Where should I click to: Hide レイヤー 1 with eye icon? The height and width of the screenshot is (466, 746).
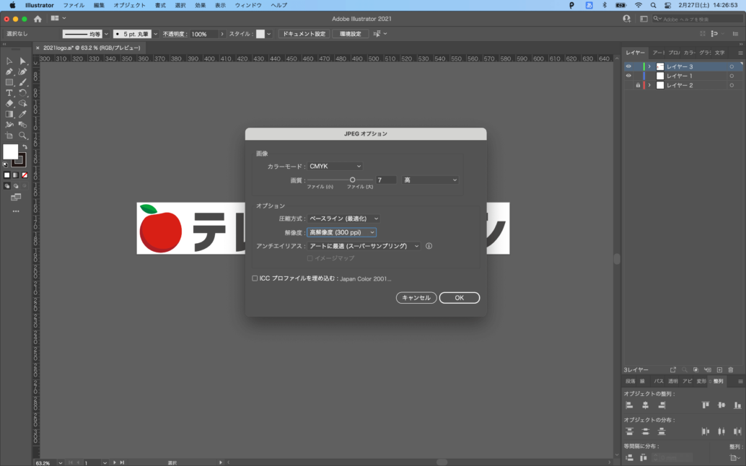click(x=628, y=76)
